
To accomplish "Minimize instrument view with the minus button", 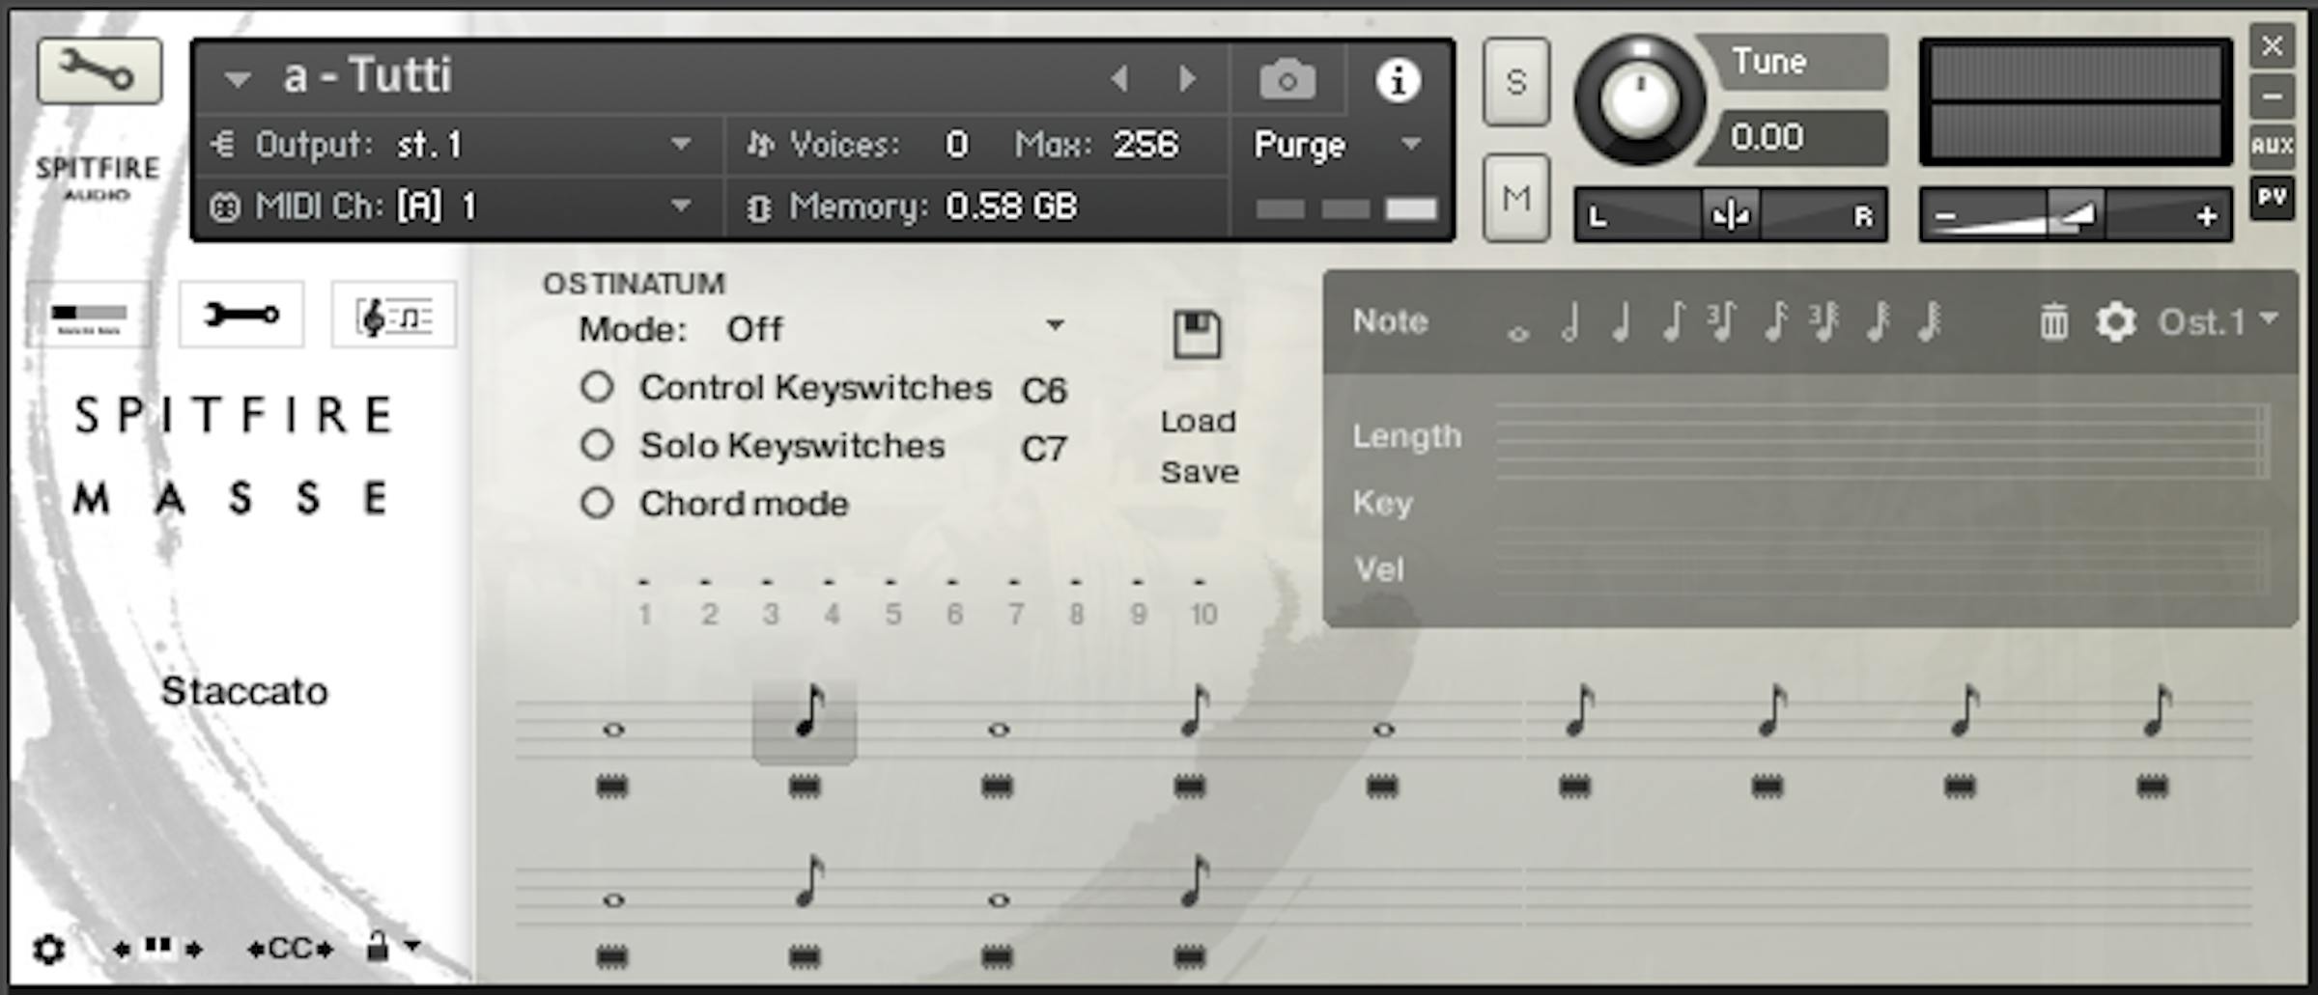I will tap(2272, 97).
